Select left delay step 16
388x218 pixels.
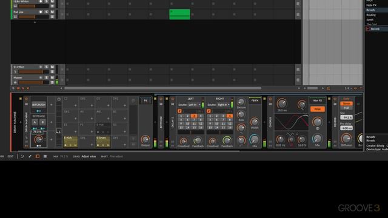click(x=201, y=128)
